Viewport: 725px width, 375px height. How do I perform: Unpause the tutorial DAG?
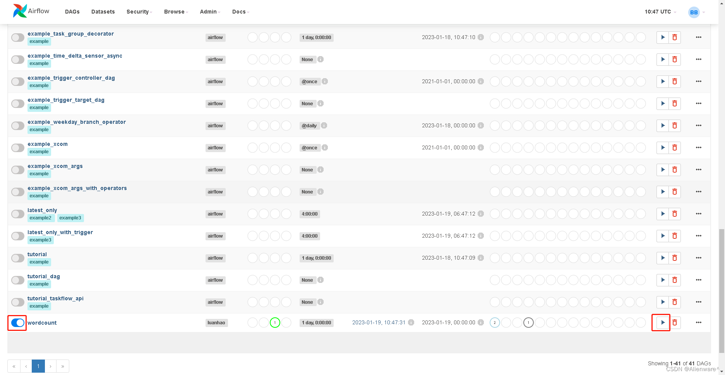pyautogui.click(x=17, y=258)
